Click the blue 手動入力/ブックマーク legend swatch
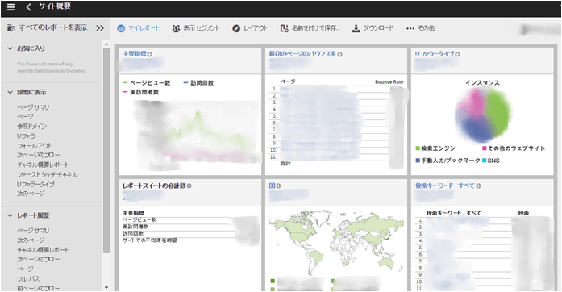Image resolution: width=562 pixels, height=292 pixels. [418, 161]
